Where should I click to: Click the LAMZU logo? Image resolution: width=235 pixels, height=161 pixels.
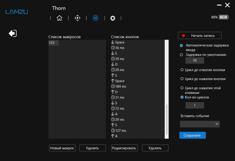pyautogui.click(x=17, y=12)
